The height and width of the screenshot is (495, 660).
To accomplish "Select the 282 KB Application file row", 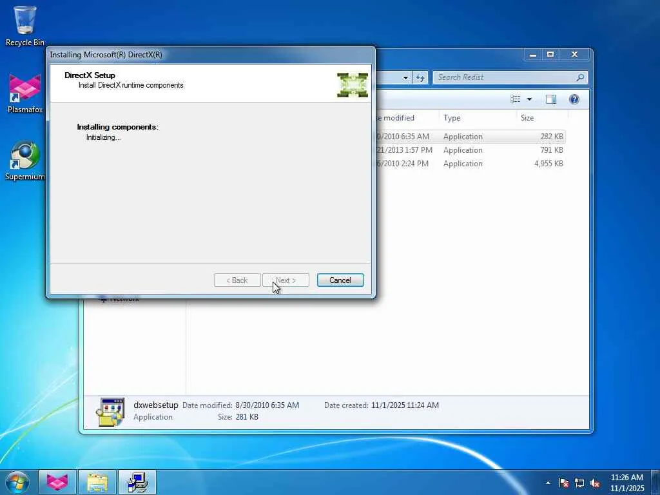I will (x=469, y=137).
